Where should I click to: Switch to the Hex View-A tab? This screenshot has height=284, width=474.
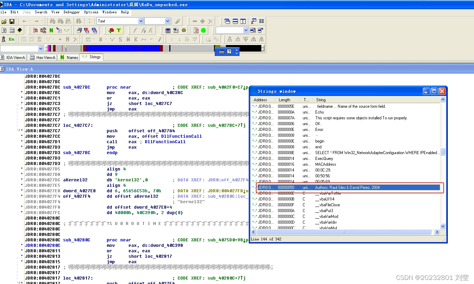[x=42, y=58]
